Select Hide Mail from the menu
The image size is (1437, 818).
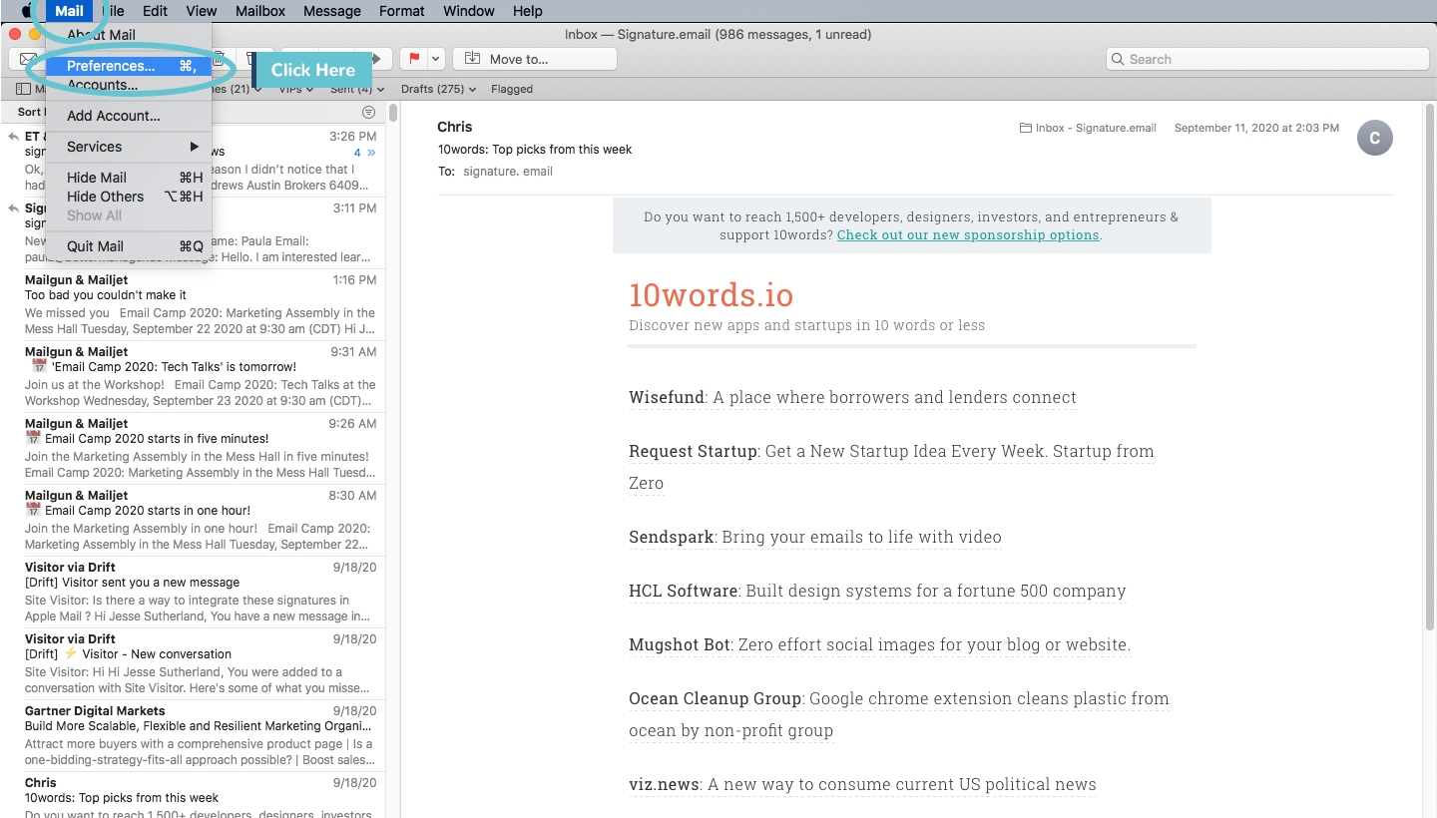[129, 178]
